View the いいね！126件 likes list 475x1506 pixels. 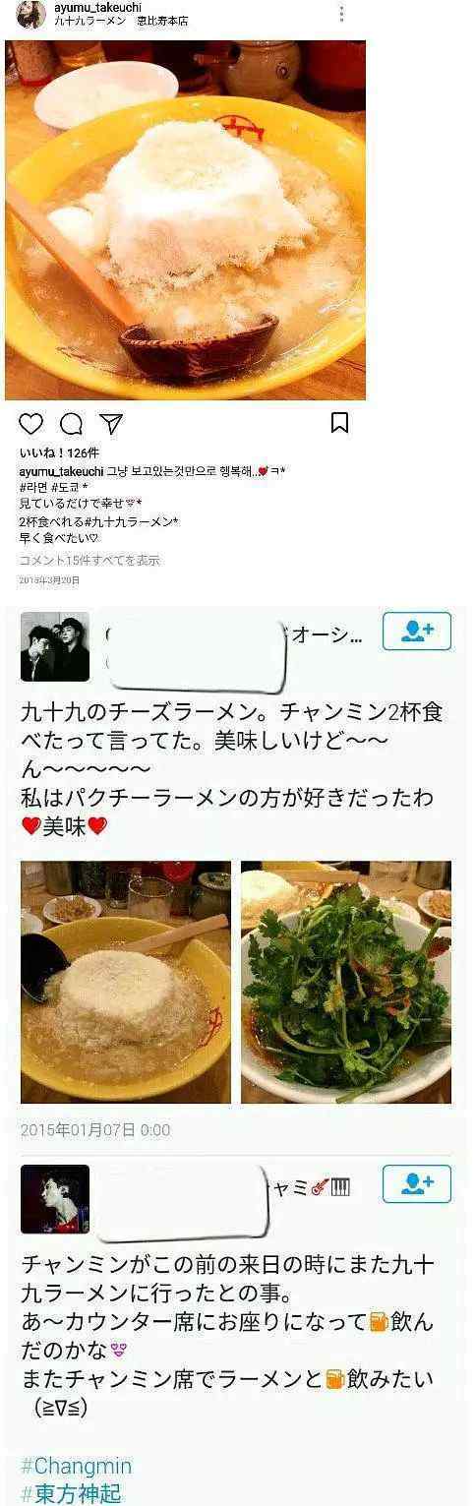coord(59,452)
